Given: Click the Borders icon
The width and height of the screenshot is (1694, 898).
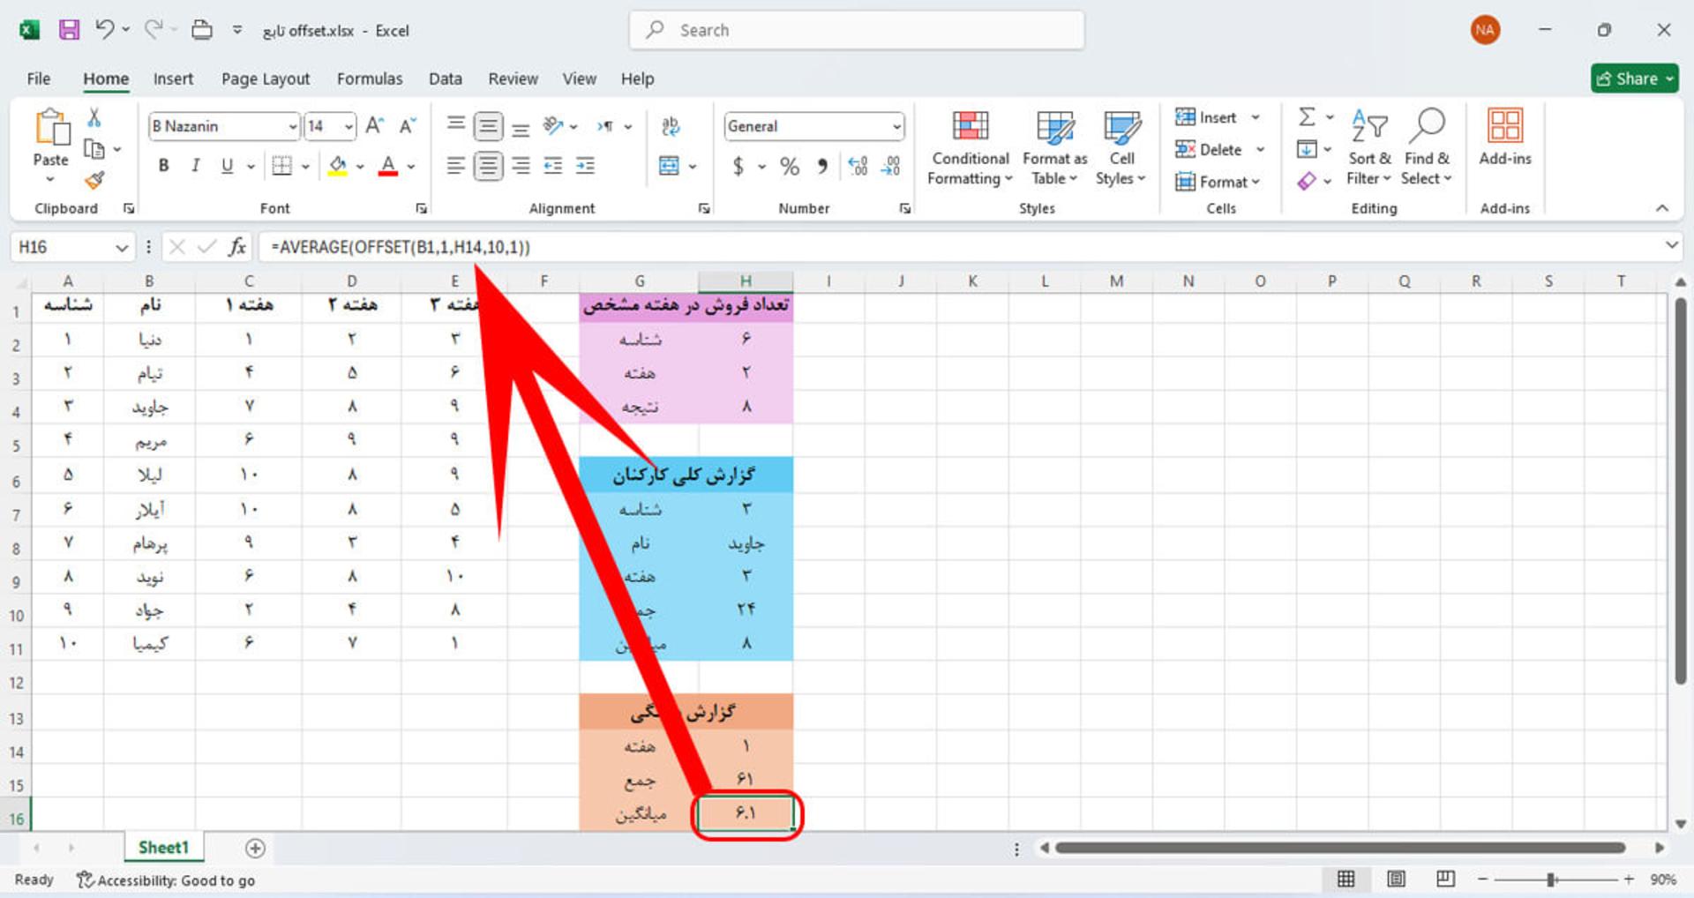Looking at the screenshot, I should pyautogui.click(x=281, y=165).
